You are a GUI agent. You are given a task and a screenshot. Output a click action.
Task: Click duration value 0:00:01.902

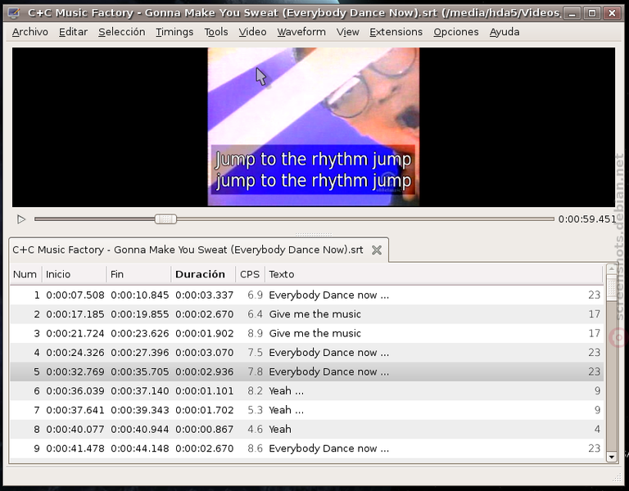click(x=204, y=334)
